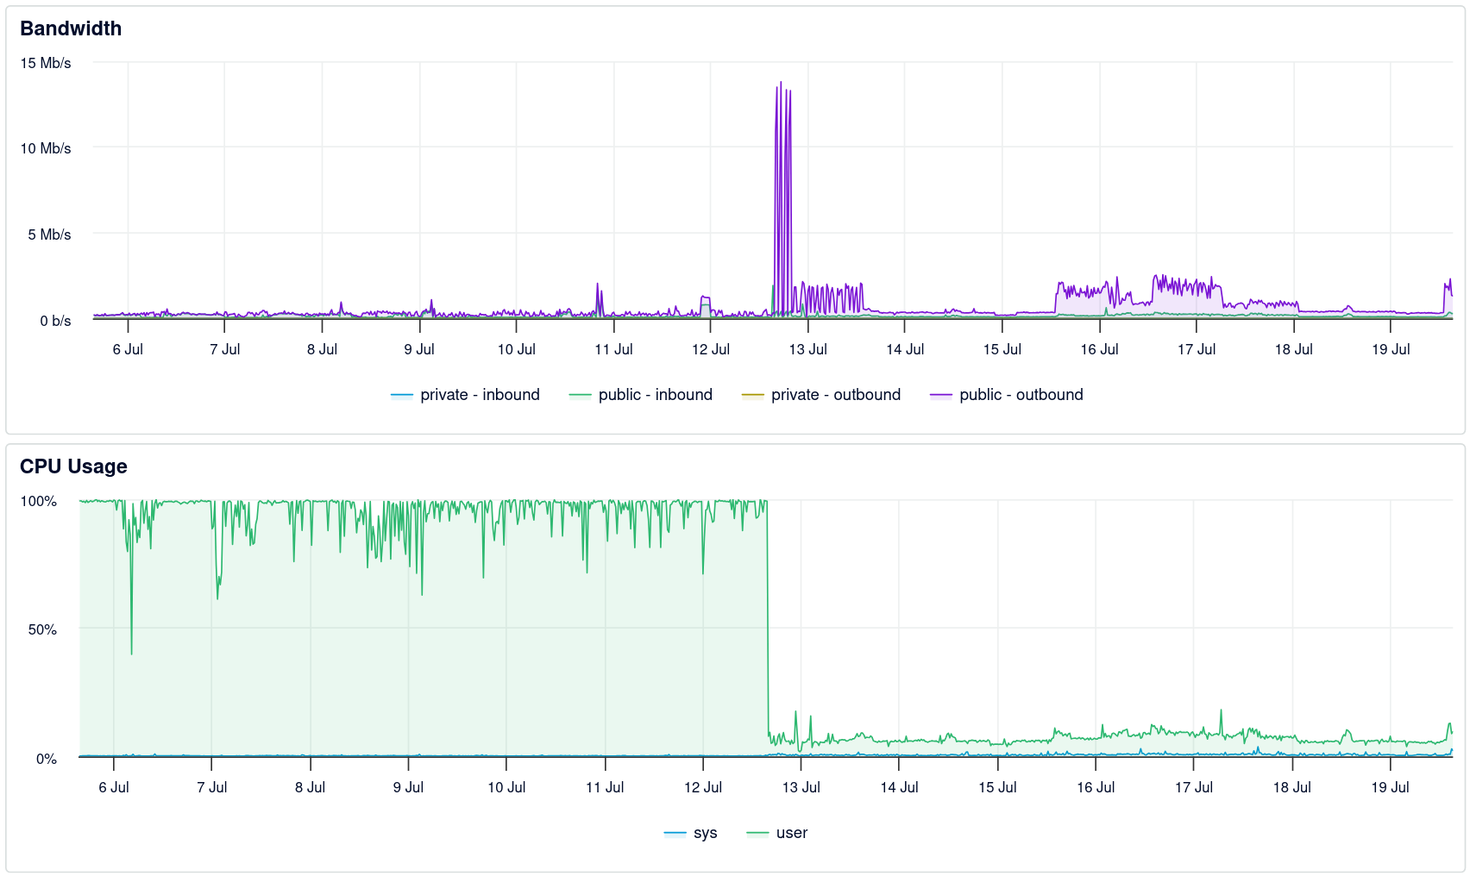Click the user green line swatch
Viewport: 1470px width, 876px height.
[757, 834]
